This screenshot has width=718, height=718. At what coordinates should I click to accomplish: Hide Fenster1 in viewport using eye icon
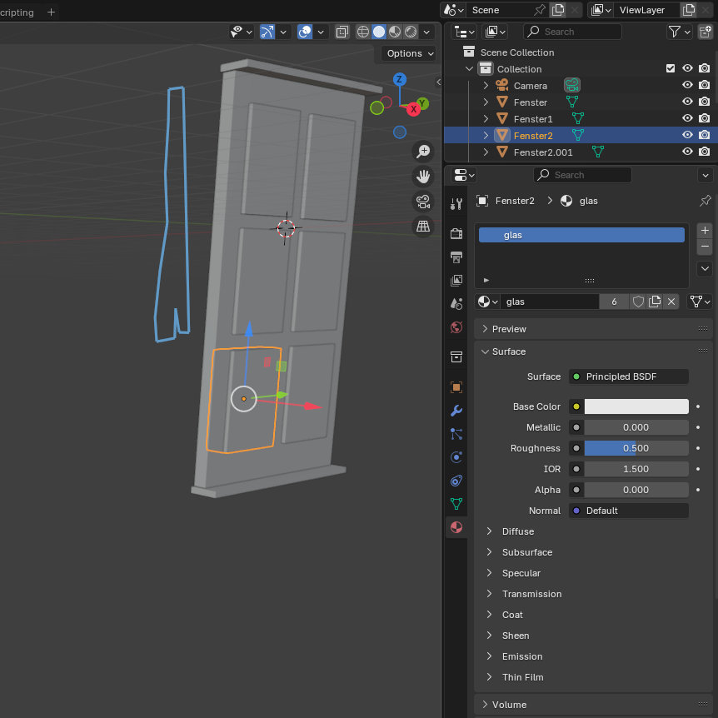point(687,119)
